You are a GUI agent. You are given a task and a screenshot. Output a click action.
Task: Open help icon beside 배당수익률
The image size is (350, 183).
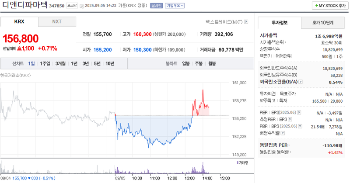283,133
